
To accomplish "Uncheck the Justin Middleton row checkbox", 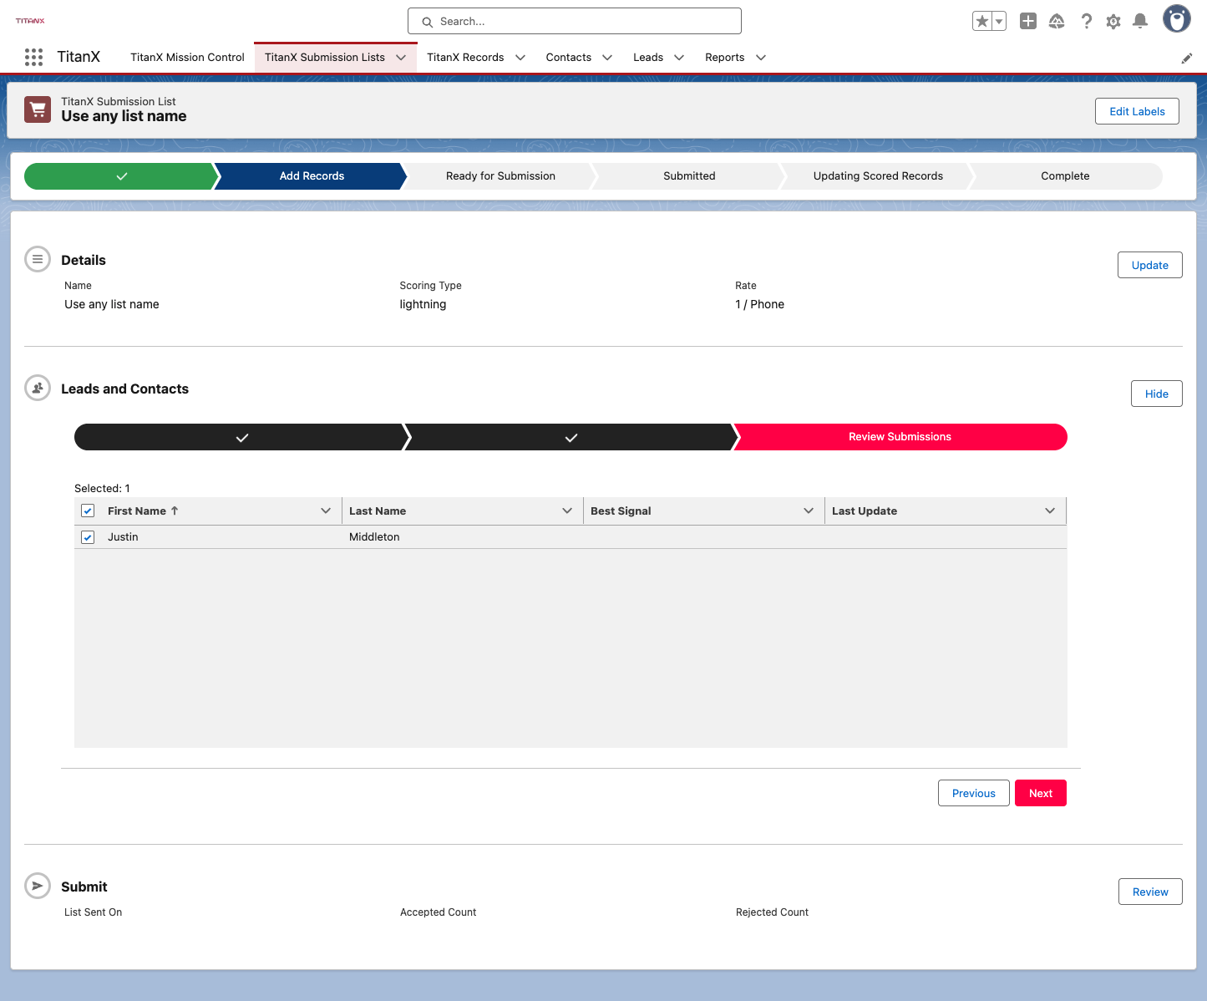I will (88, 537).
